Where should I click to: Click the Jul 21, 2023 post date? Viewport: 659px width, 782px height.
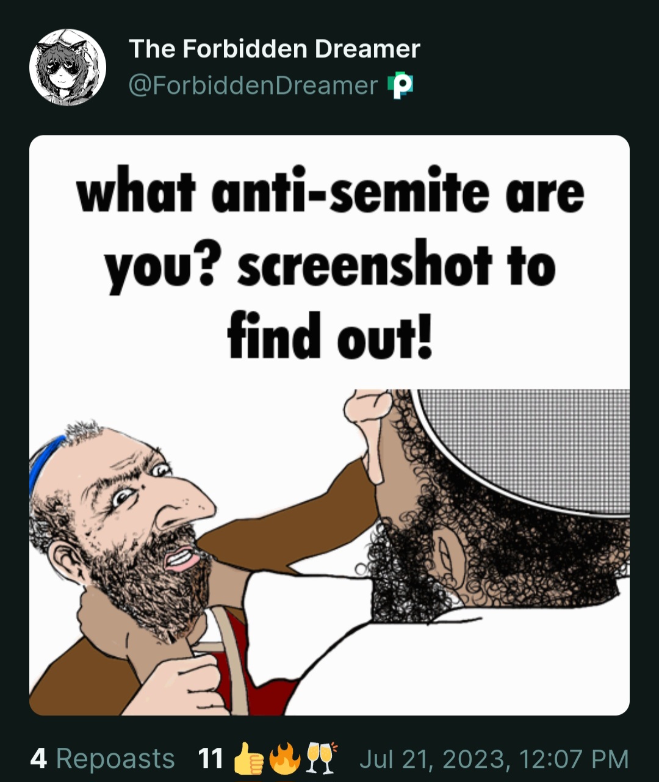[432, 759]
